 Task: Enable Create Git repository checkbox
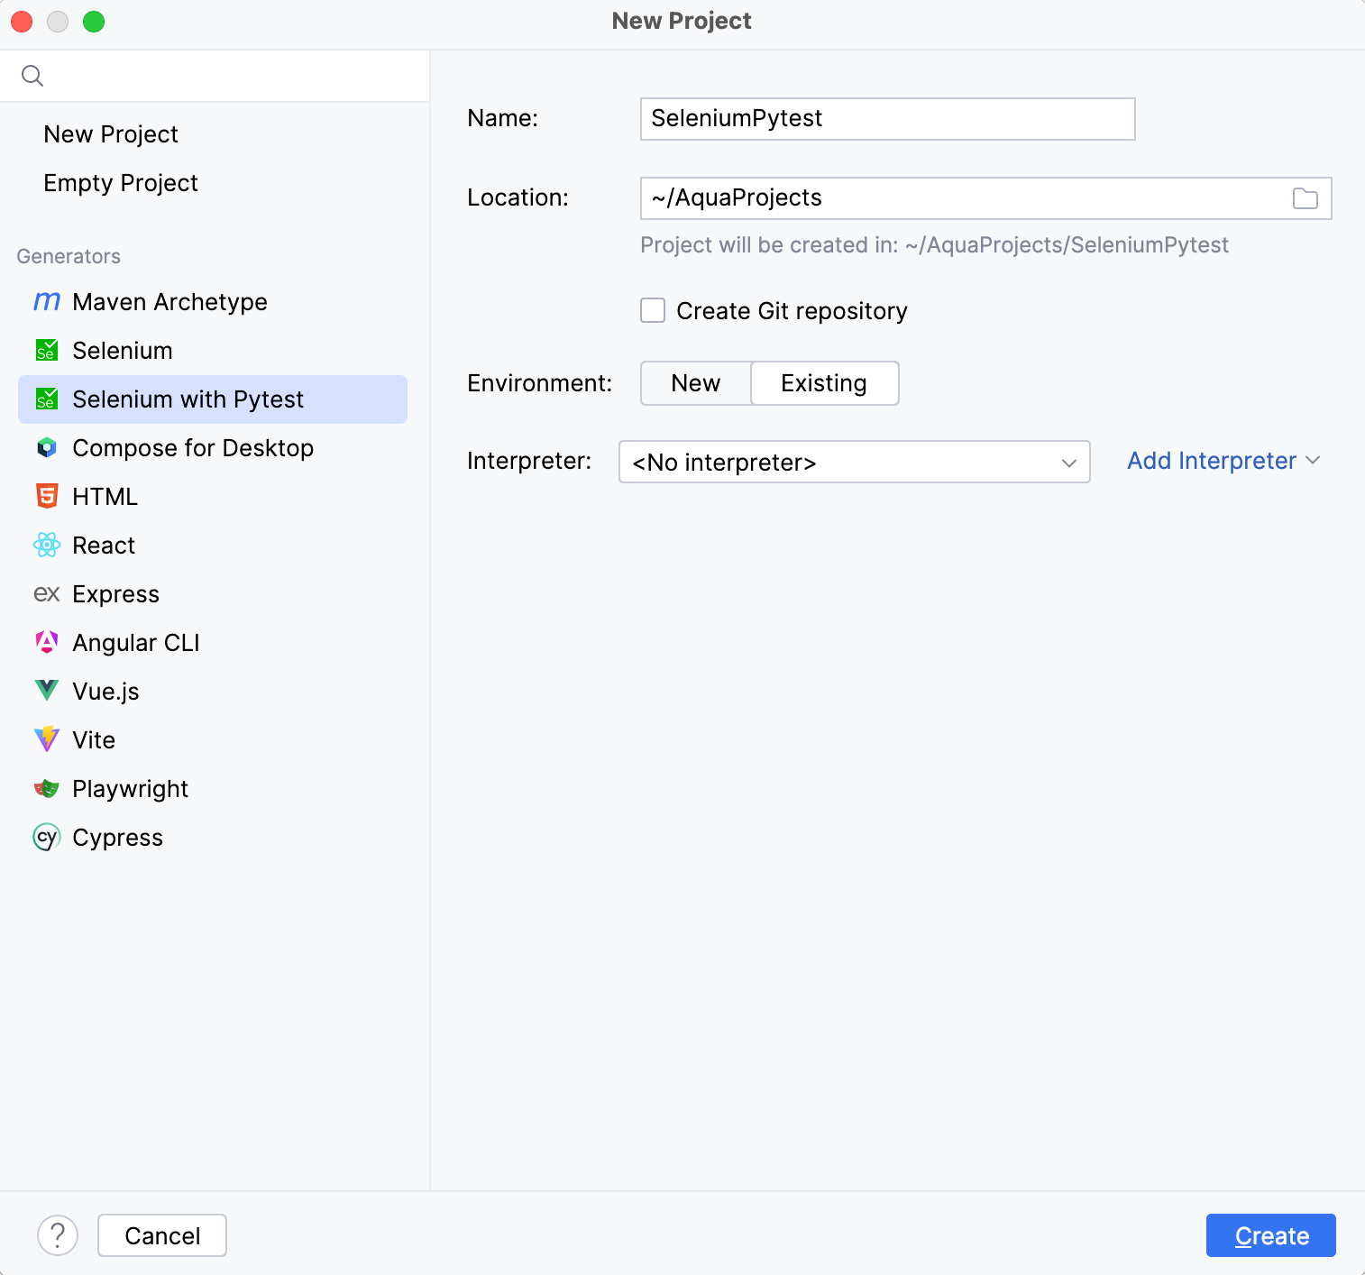653,311
